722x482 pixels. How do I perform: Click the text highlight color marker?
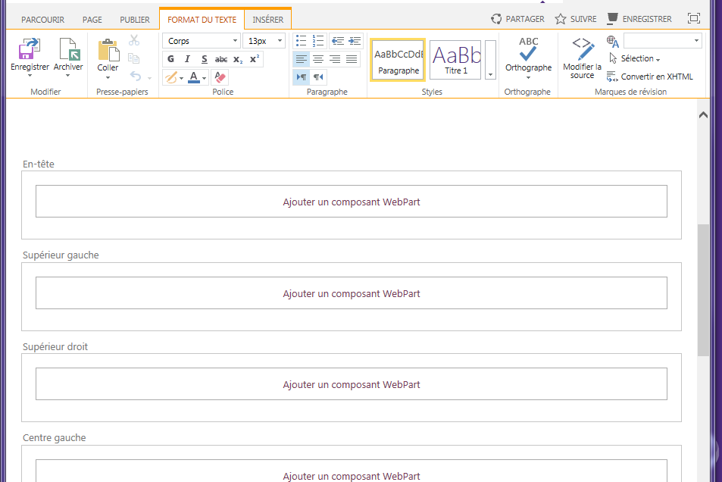coord(170,77)
